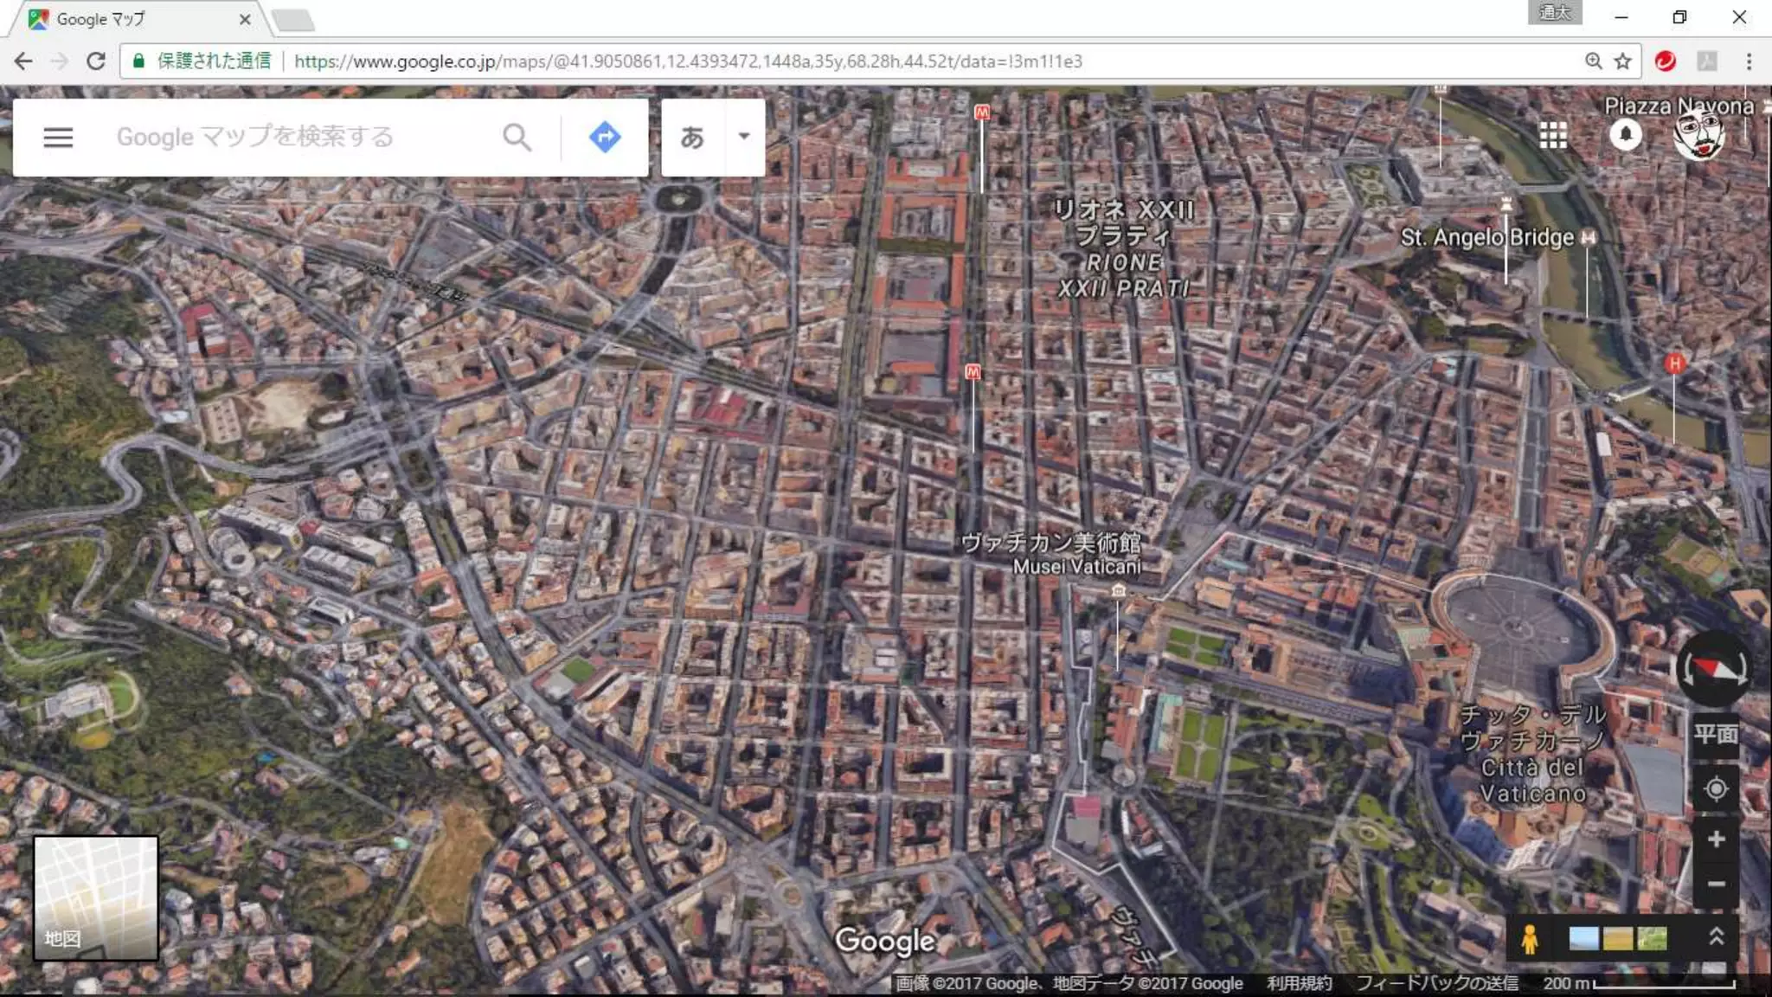Click the あ input mode button
1772x997 pixels.
[x=692, y=137]
